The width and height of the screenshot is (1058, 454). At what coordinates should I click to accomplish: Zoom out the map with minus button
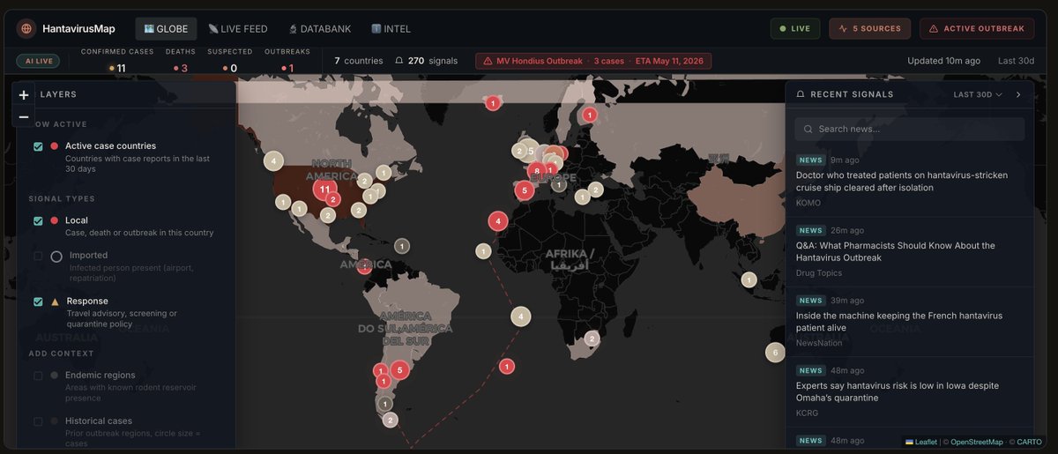point(24,116)
